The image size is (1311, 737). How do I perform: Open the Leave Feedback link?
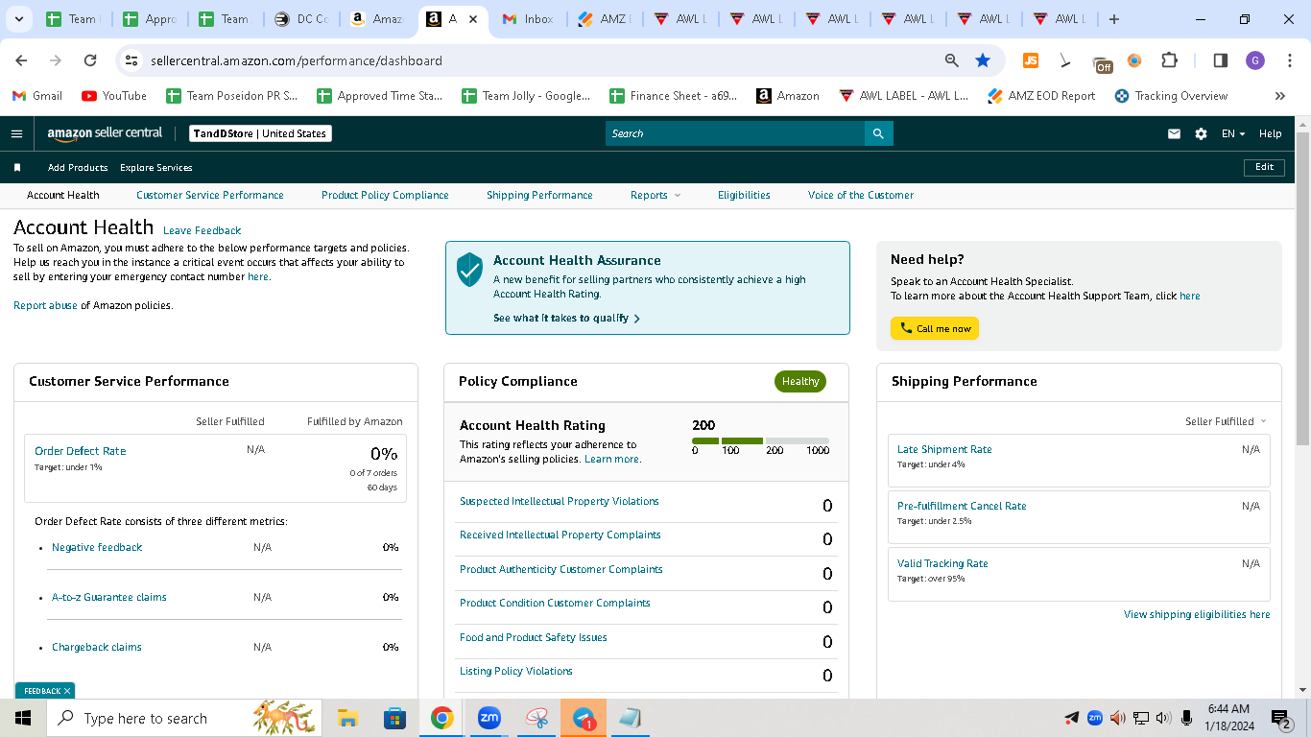click(203, 230)
